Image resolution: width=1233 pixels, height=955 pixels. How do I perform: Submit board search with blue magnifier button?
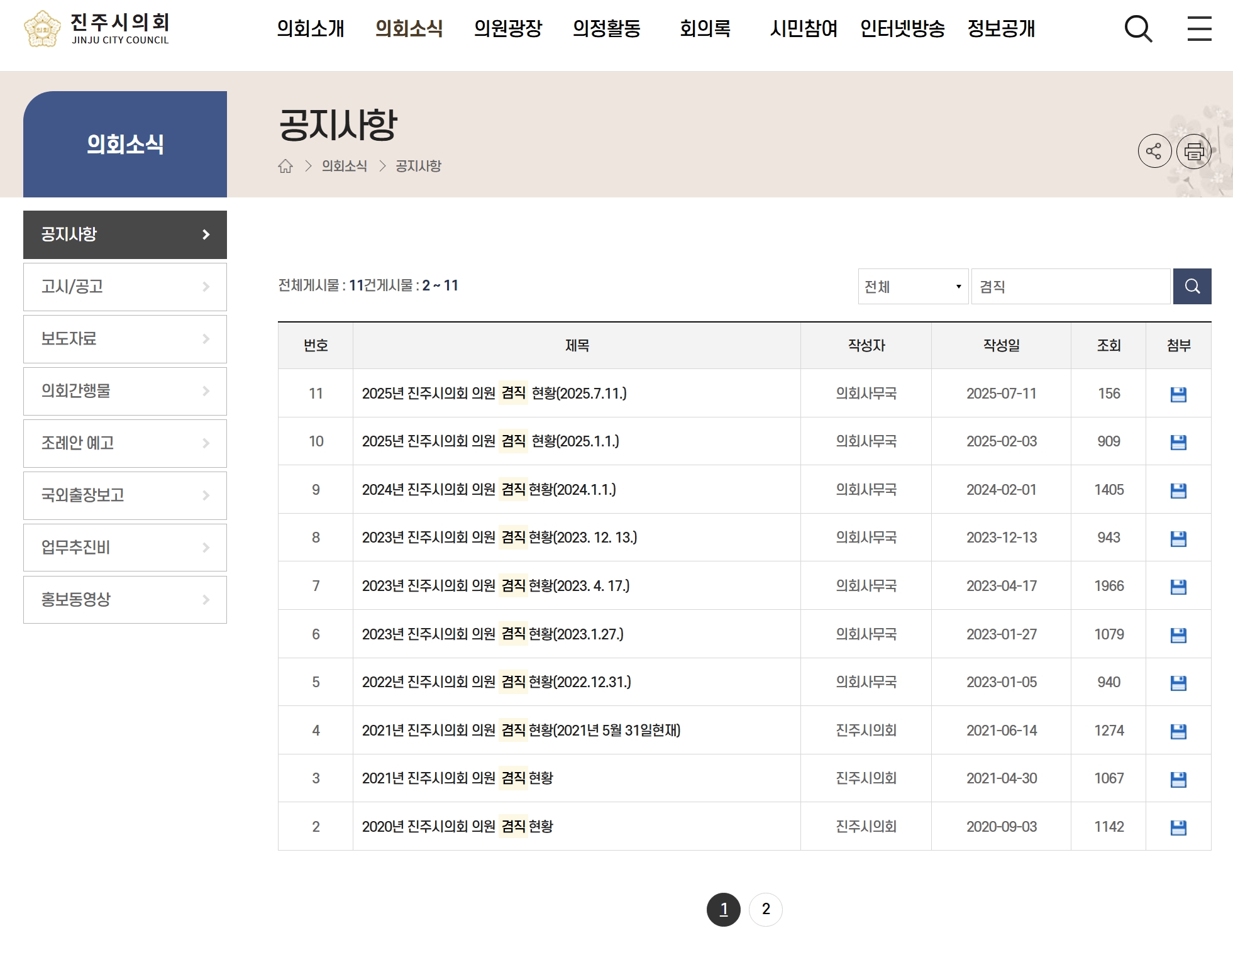(1192, 287)
